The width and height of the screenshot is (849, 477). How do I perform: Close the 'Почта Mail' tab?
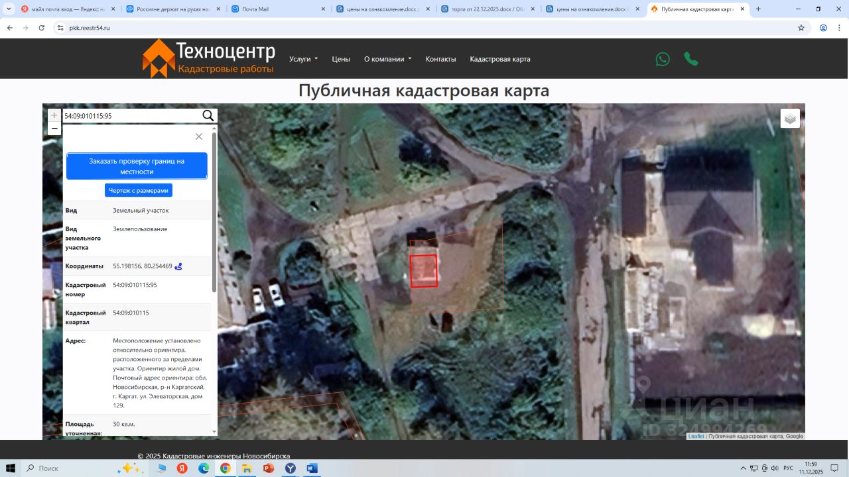324,9
